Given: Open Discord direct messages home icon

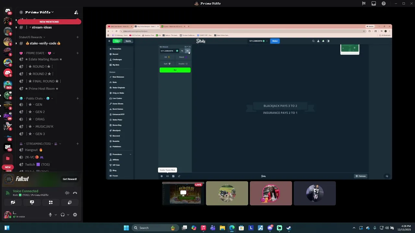Looking at the screenshot, I should [x=8, y=11].
